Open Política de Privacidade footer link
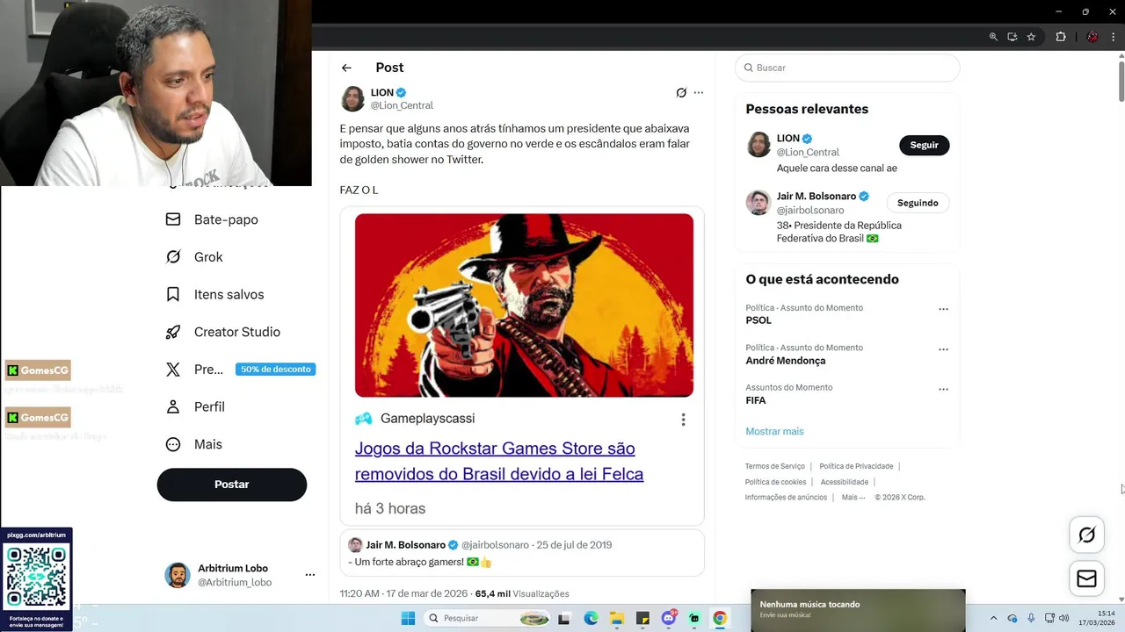The width and height of the screenshot is (1125, 632). [856, 466]
